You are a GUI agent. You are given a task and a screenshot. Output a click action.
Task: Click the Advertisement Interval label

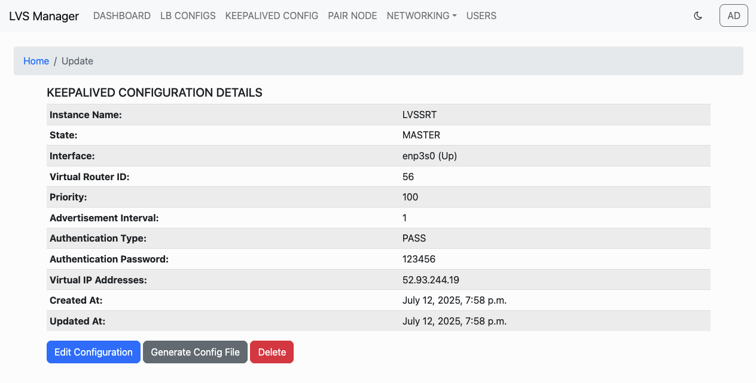104,218
